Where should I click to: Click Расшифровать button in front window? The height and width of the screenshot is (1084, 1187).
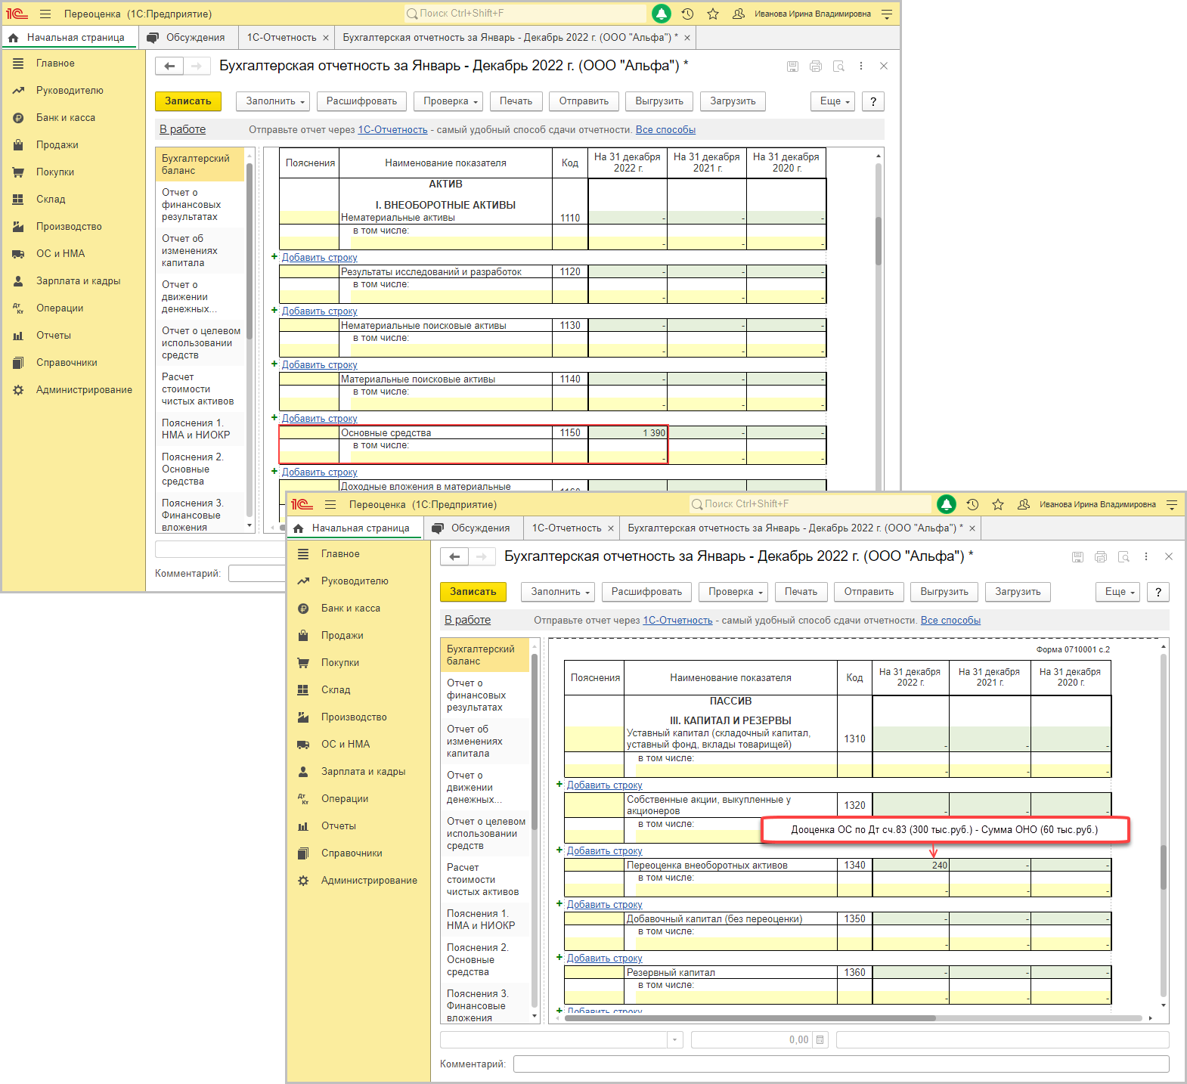click(x=646, y=592)
